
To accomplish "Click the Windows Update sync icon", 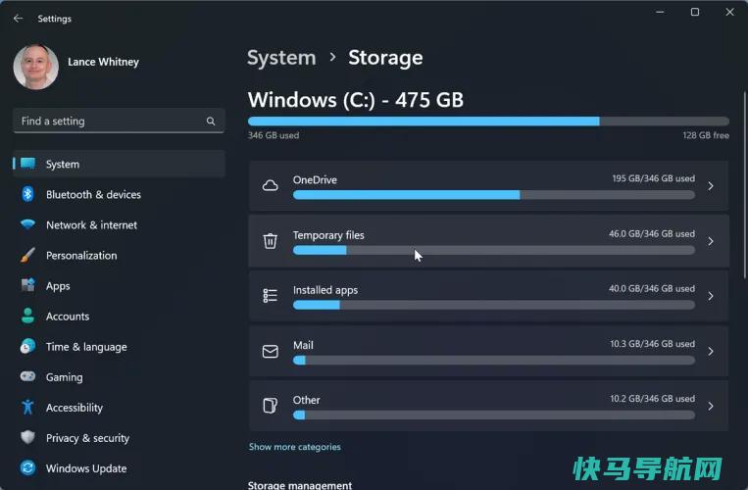I will [x=27, y=468].
